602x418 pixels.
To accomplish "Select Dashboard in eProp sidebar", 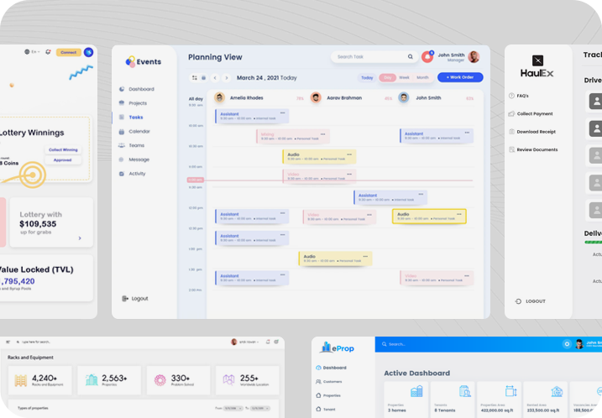I will pos(331,368).
